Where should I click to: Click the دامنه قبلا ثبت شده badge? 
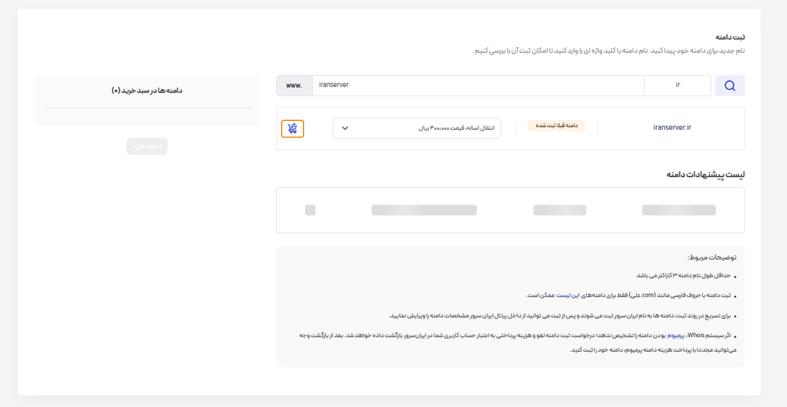pos(556,126)
